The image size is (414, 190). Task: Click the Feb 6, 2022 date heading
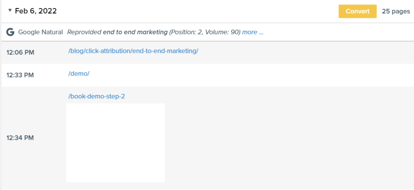36,11
